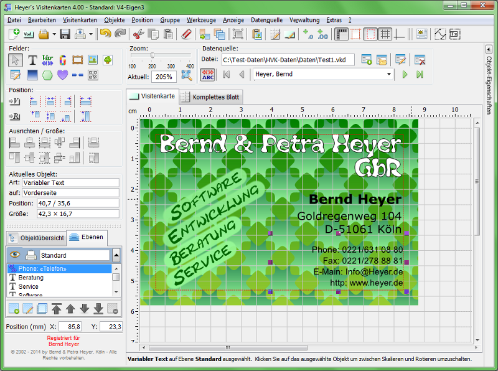Image resolution: width=498 pixels, height=371 pixels.
Task: Select the QR code field tool
Action: pos(93,75)
